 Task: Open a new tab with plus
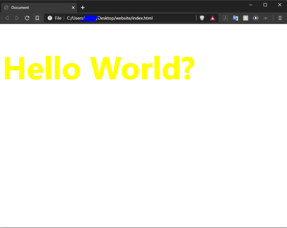[x=83, y=8]
